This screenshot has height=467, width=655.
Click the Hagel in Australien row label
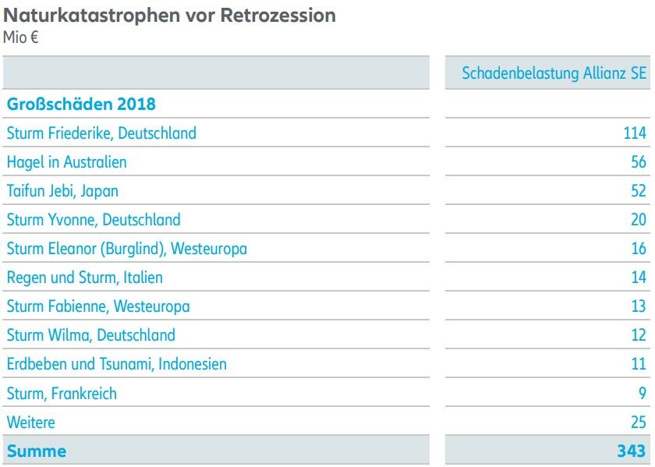[66, 162]
